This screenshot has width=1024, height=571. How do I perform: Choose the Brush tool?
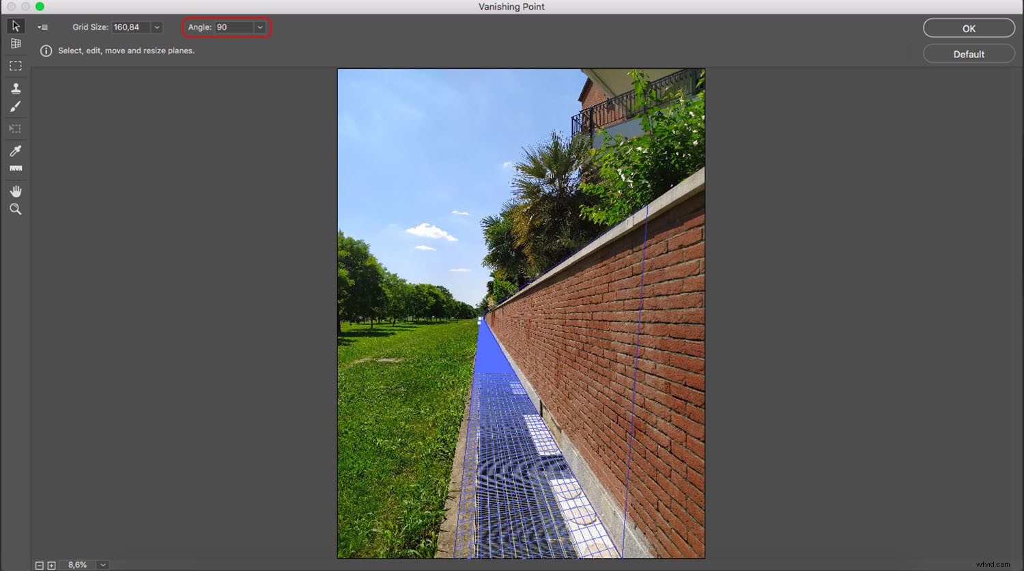coord(16,107)
